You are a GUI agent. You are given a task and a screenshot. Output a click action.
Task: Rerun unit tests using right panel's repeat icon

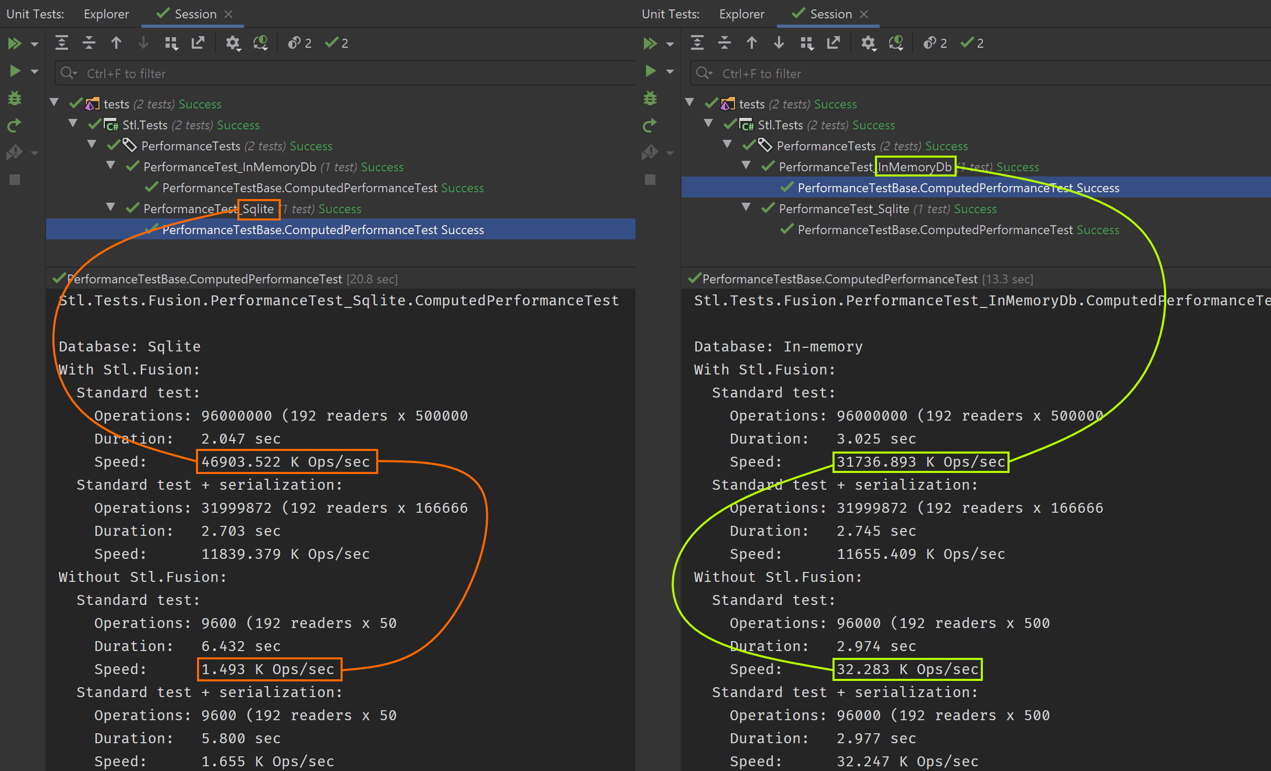tap(650, 126)
